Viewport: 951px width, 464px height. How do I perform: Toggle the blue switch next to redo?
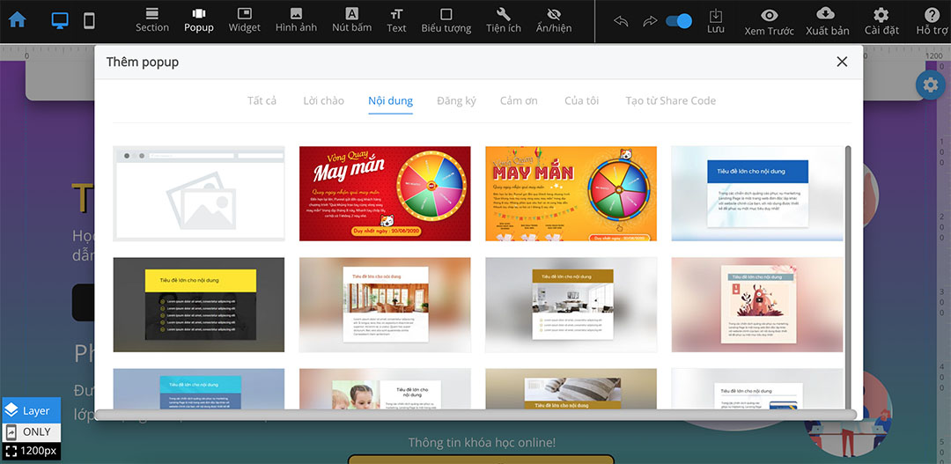tap(678, 21)
